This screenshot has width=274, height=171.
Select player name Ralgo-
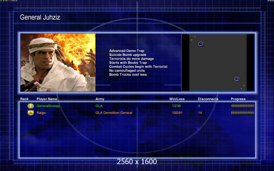point(42,113)
